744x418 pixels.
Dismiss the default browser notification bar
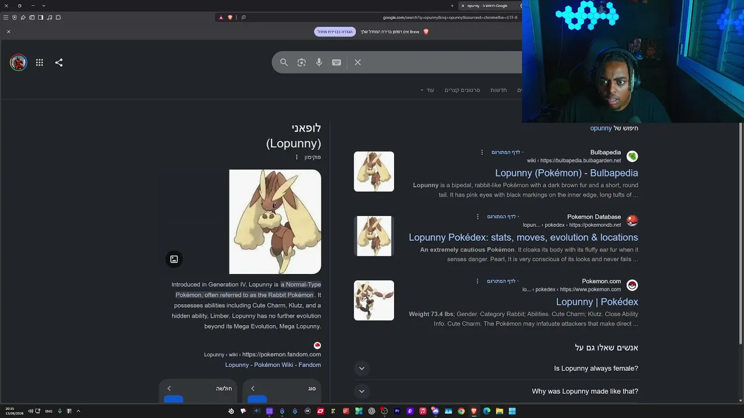click(9, 32)
